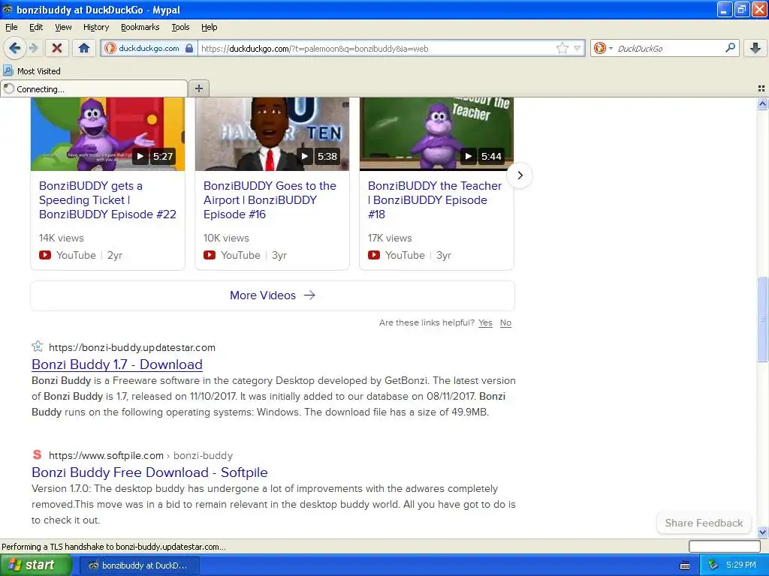The height and width of the screenshot is (576, 769).
Task: Play the BonziBUDDY the Teacher thumbnail
Action: click(436, 133)
